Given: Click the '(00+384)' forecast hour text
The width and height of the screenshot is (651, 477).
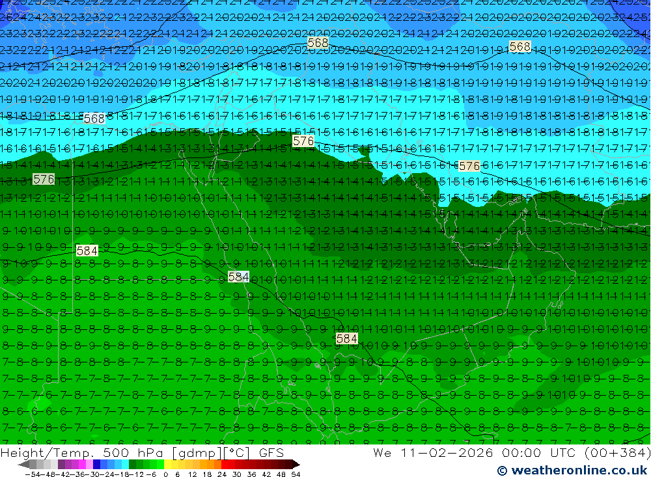Looking at the screenshot, I should point(617,452).
